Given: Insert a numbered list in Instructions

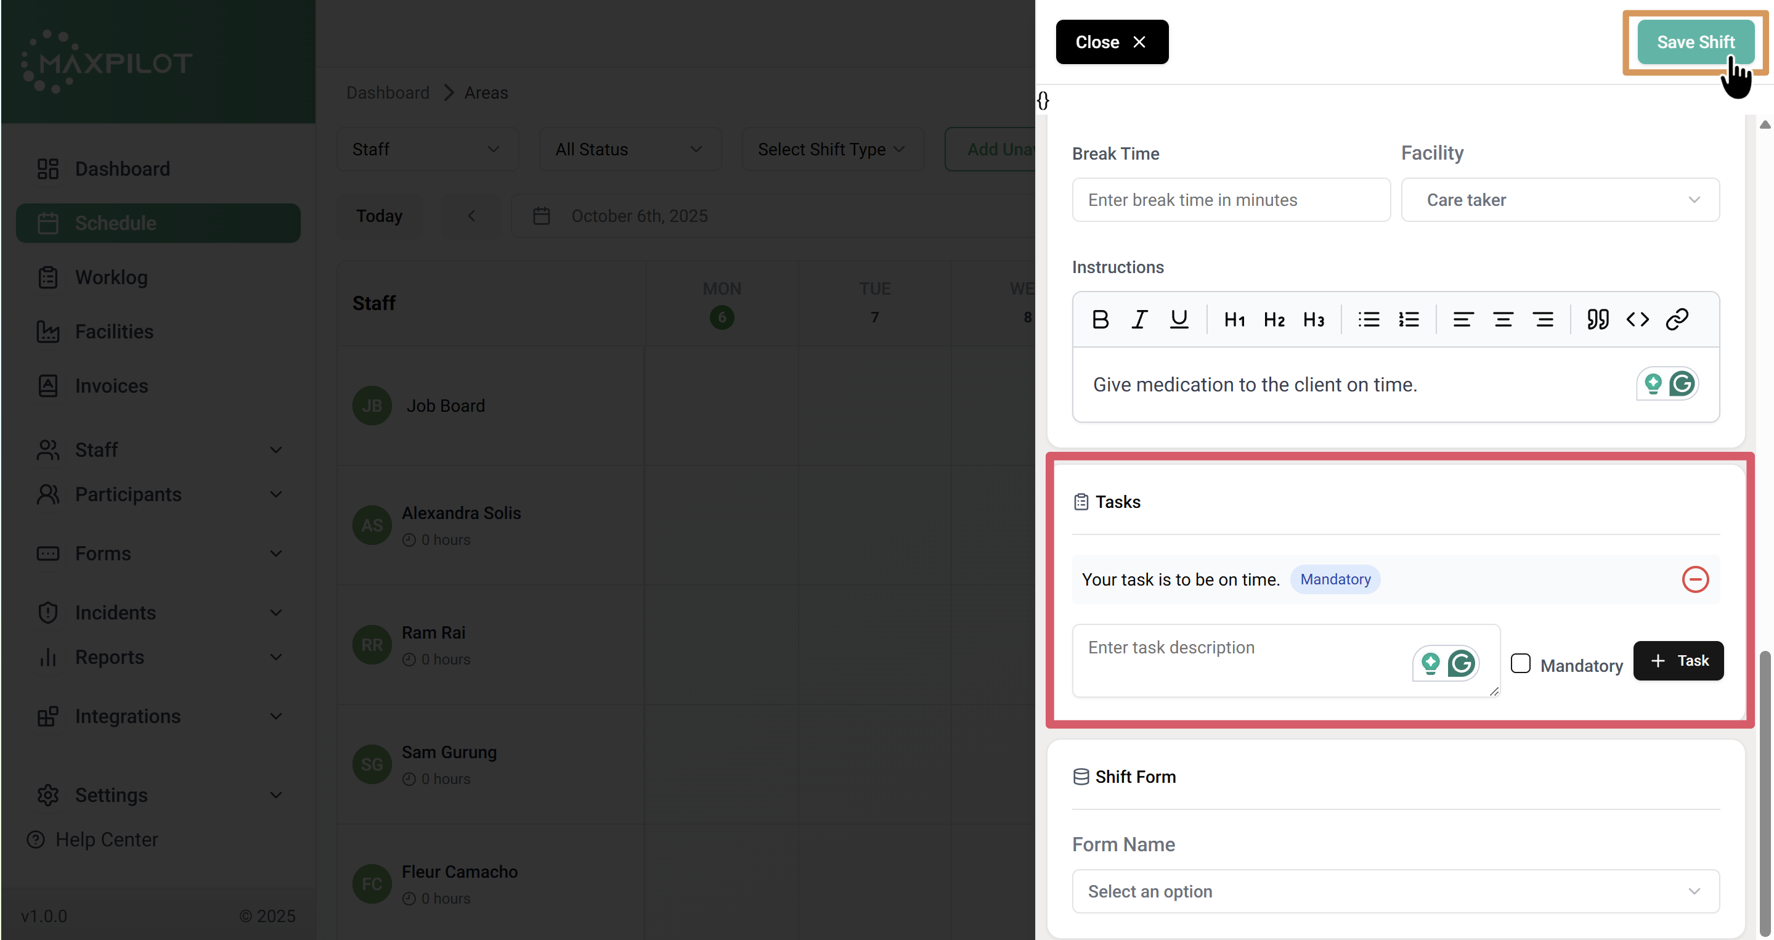Looking at the screenshot, I should [x=1409, y=319].
